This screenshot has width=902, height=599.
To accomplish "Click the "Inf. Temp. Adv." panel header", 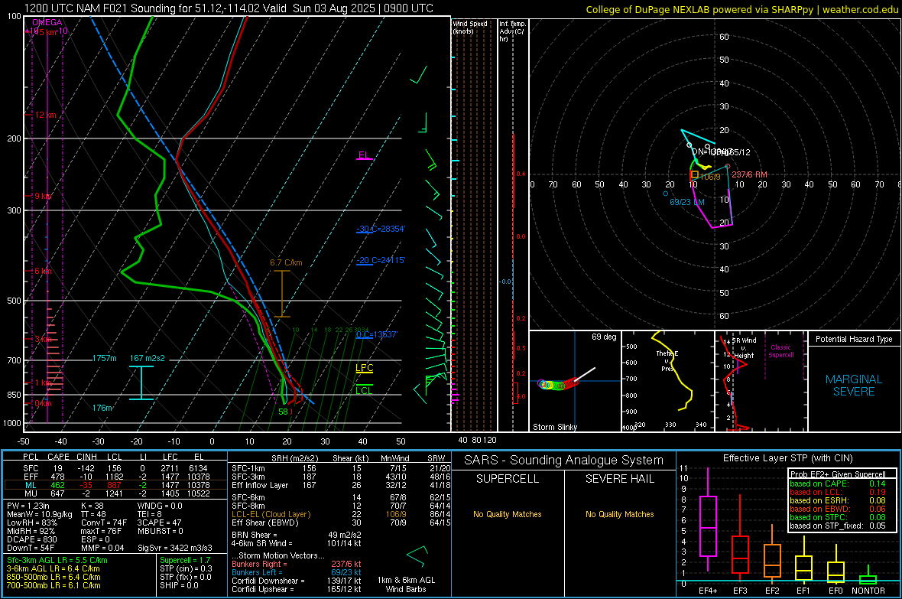I will tap(512, 31).
